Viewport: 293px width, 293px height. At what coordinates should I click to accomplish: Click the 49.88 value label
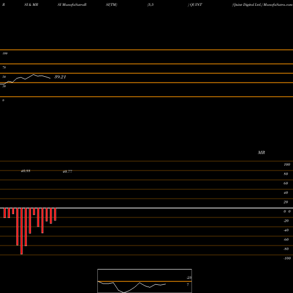pos(26,171)
